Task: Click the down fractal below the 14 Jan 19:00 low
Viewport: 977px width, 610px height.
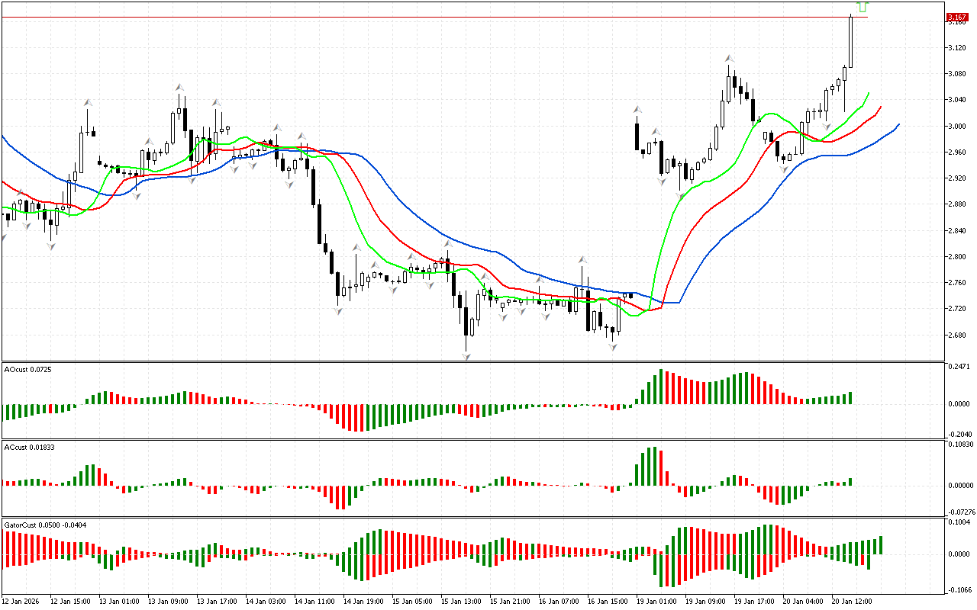Action: 337,311
